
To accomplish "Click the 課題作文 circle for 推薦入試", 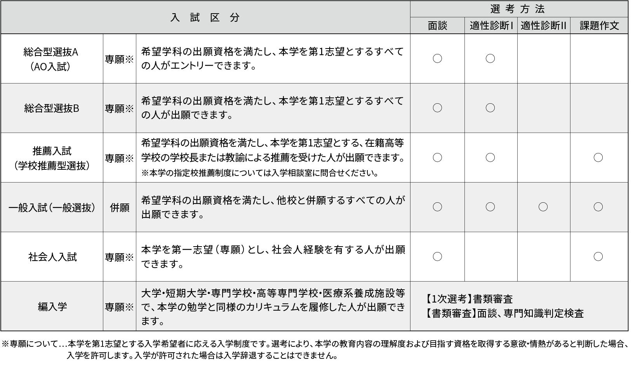I will click(598, 157).
